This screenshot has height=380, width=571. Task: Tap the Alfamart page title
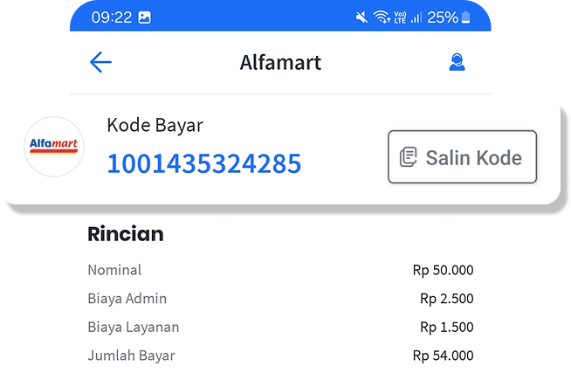[x=280, y=62]
